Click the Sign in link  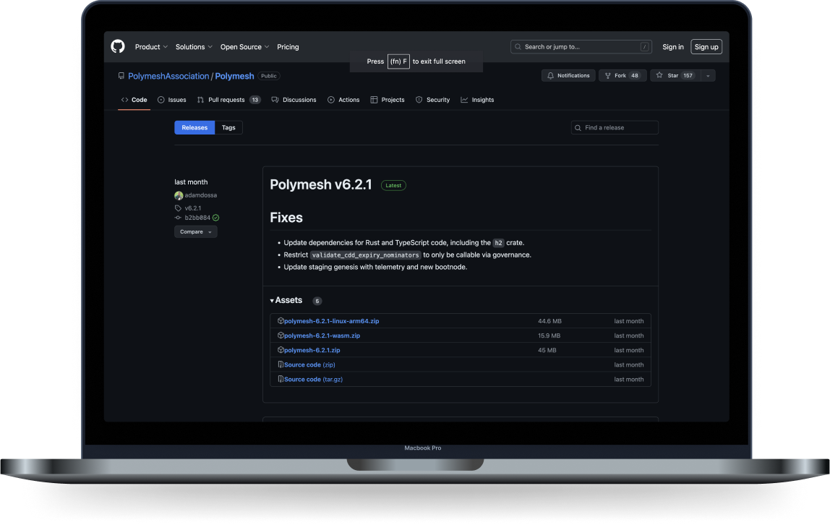[673, 47]
